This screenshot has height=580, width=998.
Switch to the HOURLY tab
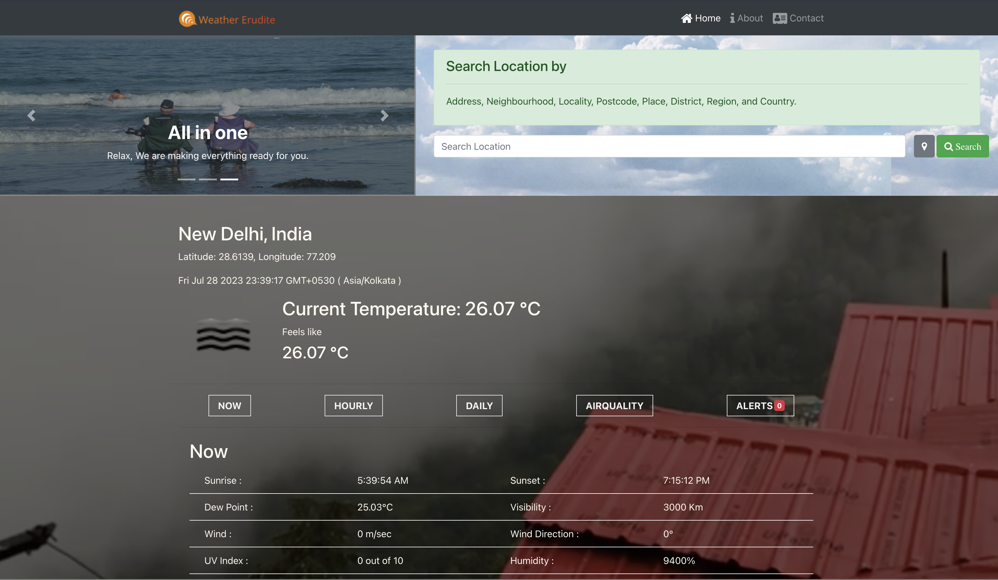coord(354,405)
